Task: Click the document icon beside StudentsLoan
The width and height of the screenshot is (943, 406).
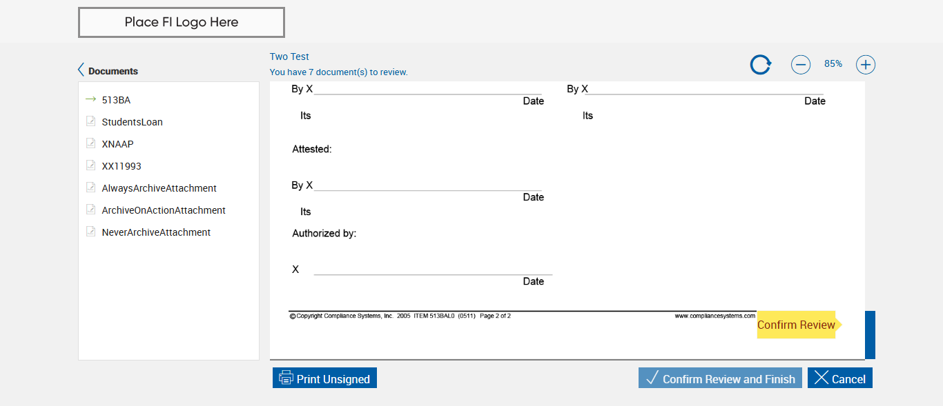Action: pos(90,121)
